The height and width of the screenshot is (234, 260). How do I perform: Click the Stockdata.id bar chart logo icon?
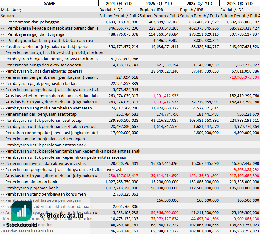coord(21,212)
